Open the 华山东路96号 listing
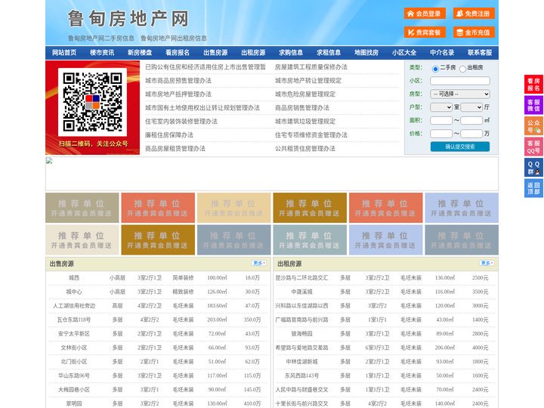Image resolution: width=544 pixels, height=408 pixels. click(74, 376)
